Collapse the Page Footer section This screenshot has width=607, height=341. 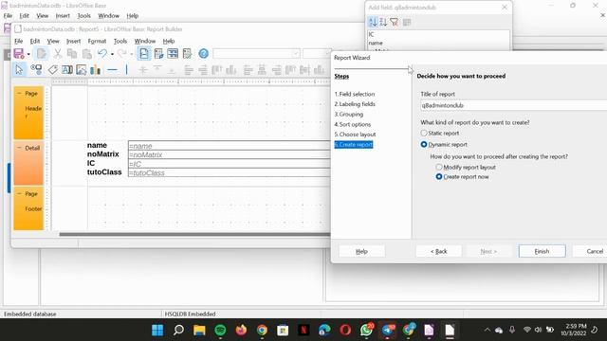19,193
